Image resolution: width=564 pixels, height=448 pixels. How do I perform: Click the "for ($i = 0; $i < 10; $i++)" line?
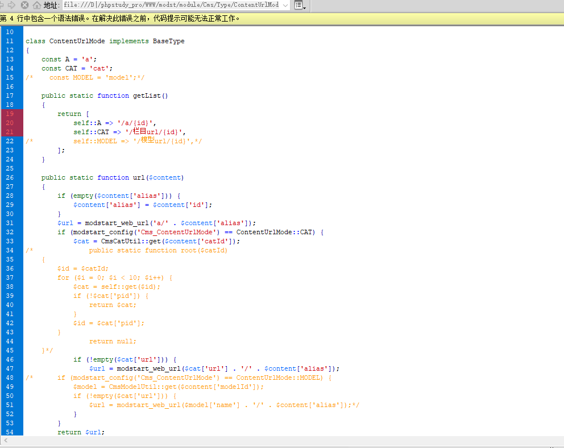tap(115, 277)
